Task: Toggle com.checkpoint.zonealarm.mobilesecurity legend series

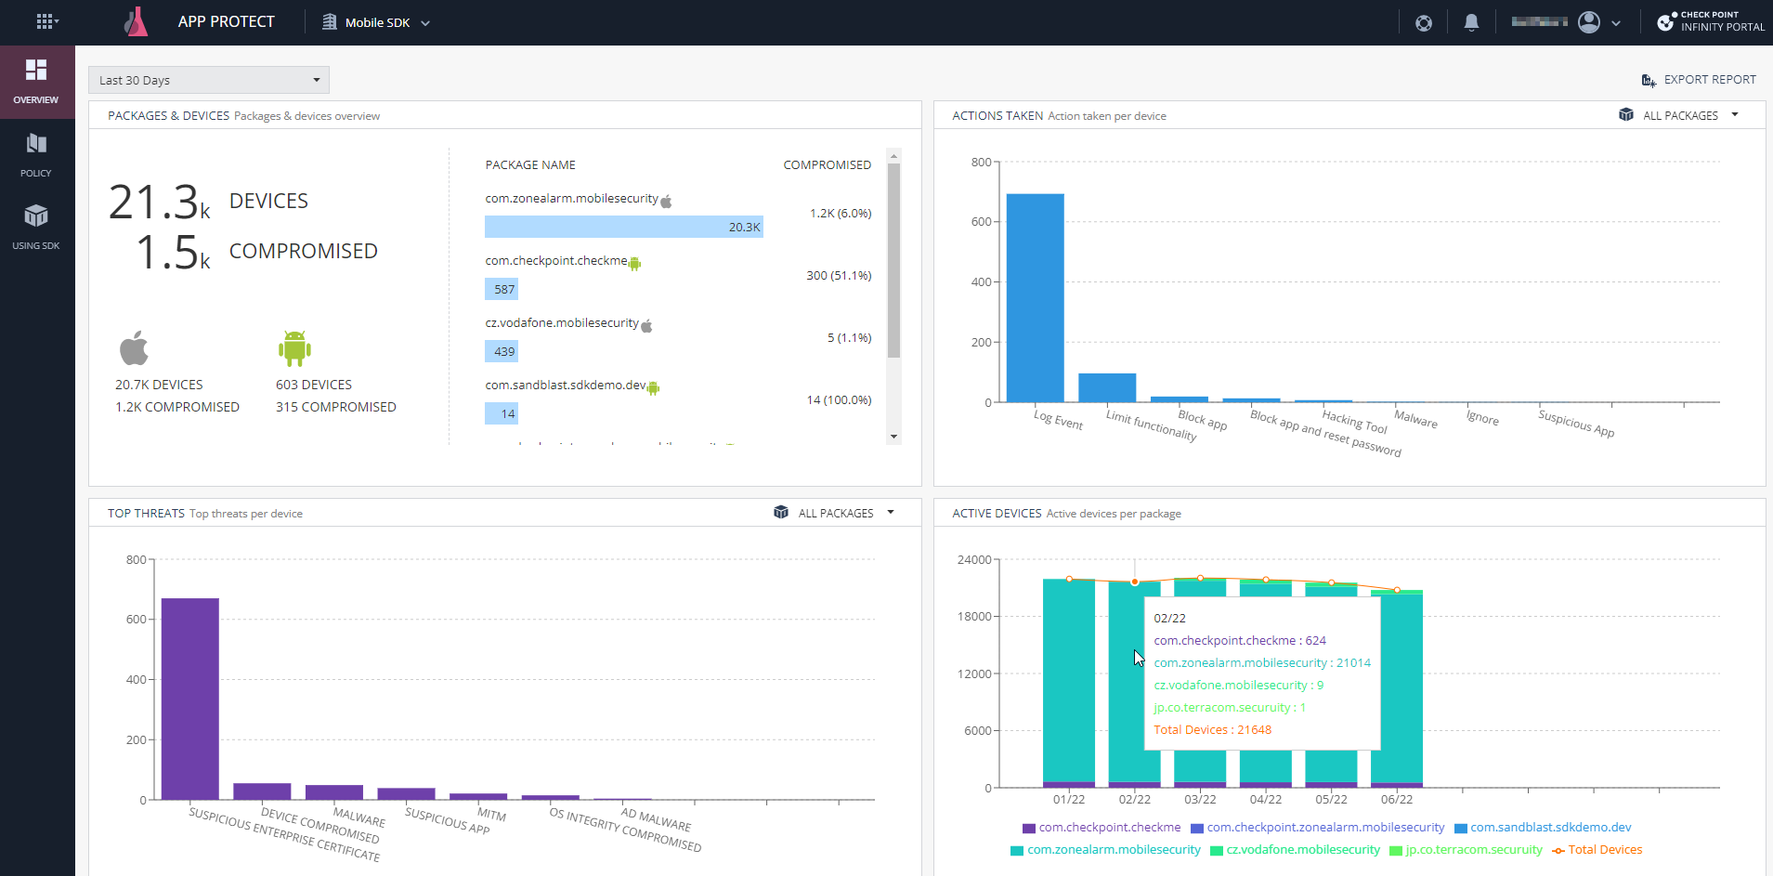Action: click(x=1318, y=828)
